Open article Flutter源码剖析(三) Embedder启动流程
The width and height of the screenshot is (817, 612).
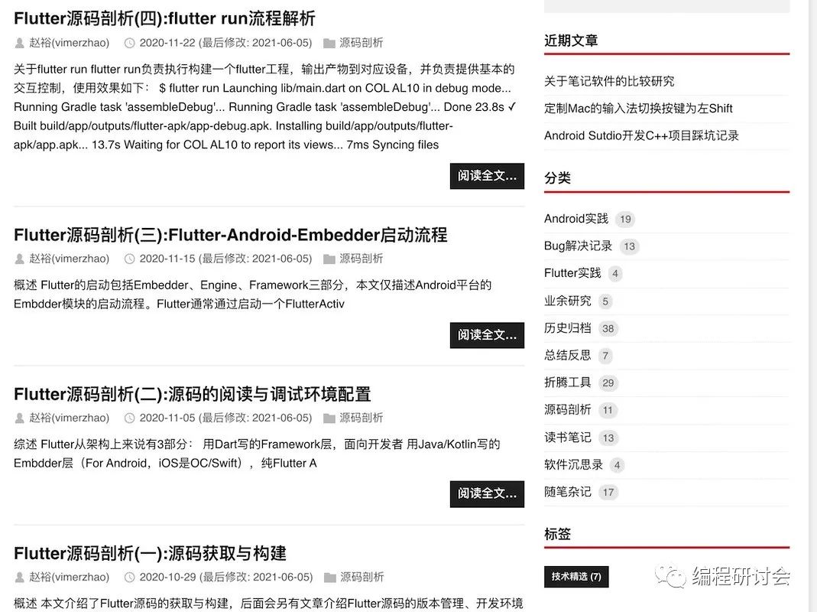[230, 235]
